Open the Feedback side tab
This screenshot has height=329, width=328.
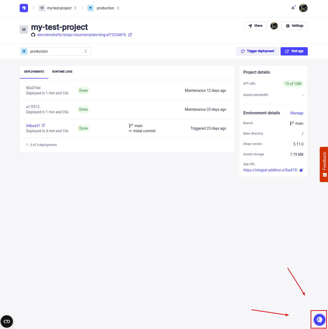(324, 164)
